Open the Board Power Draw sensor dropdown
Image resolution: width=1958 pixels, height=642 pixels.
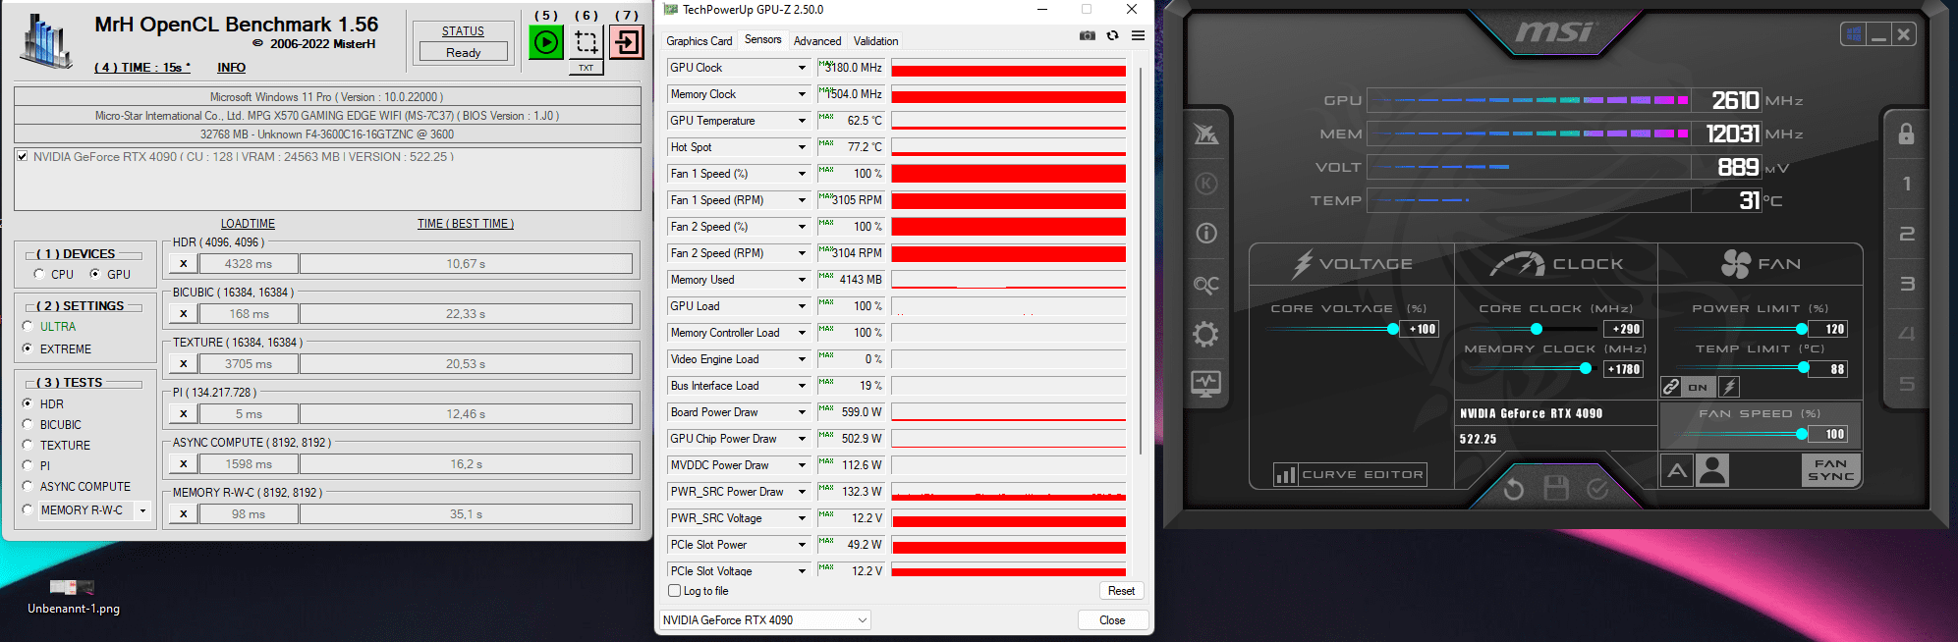802,412
